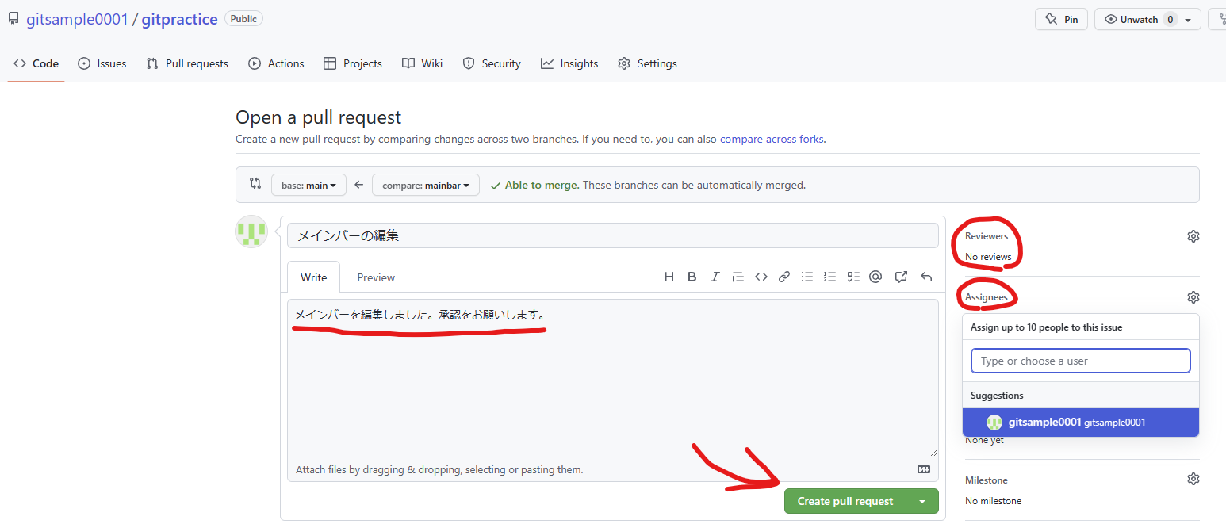The height and width of the screenshot is (524, 1226).
Task: Insert a heading using the H icon
Action: coord(669,276)
